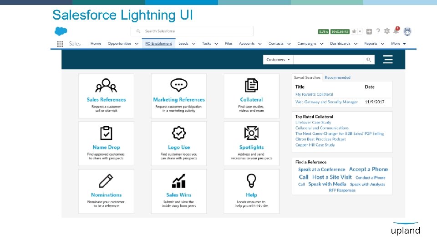This screenshot has width=437, height=246.
Task: Click Accept a Phone Call link
Action: (368, 169)
